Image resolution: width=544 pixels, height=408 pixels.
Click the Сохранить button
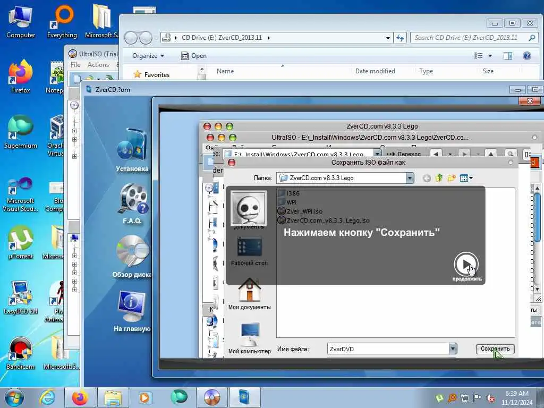click(x=495, y=348)
